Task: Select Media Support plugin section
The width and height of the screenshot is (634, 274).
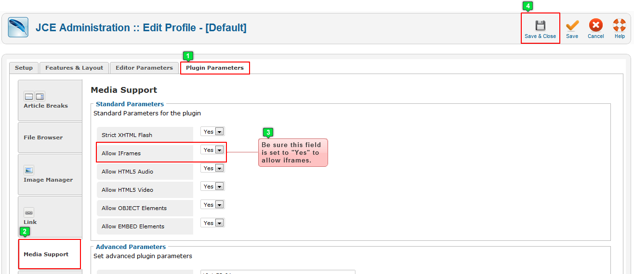Action: click(50, 254)
